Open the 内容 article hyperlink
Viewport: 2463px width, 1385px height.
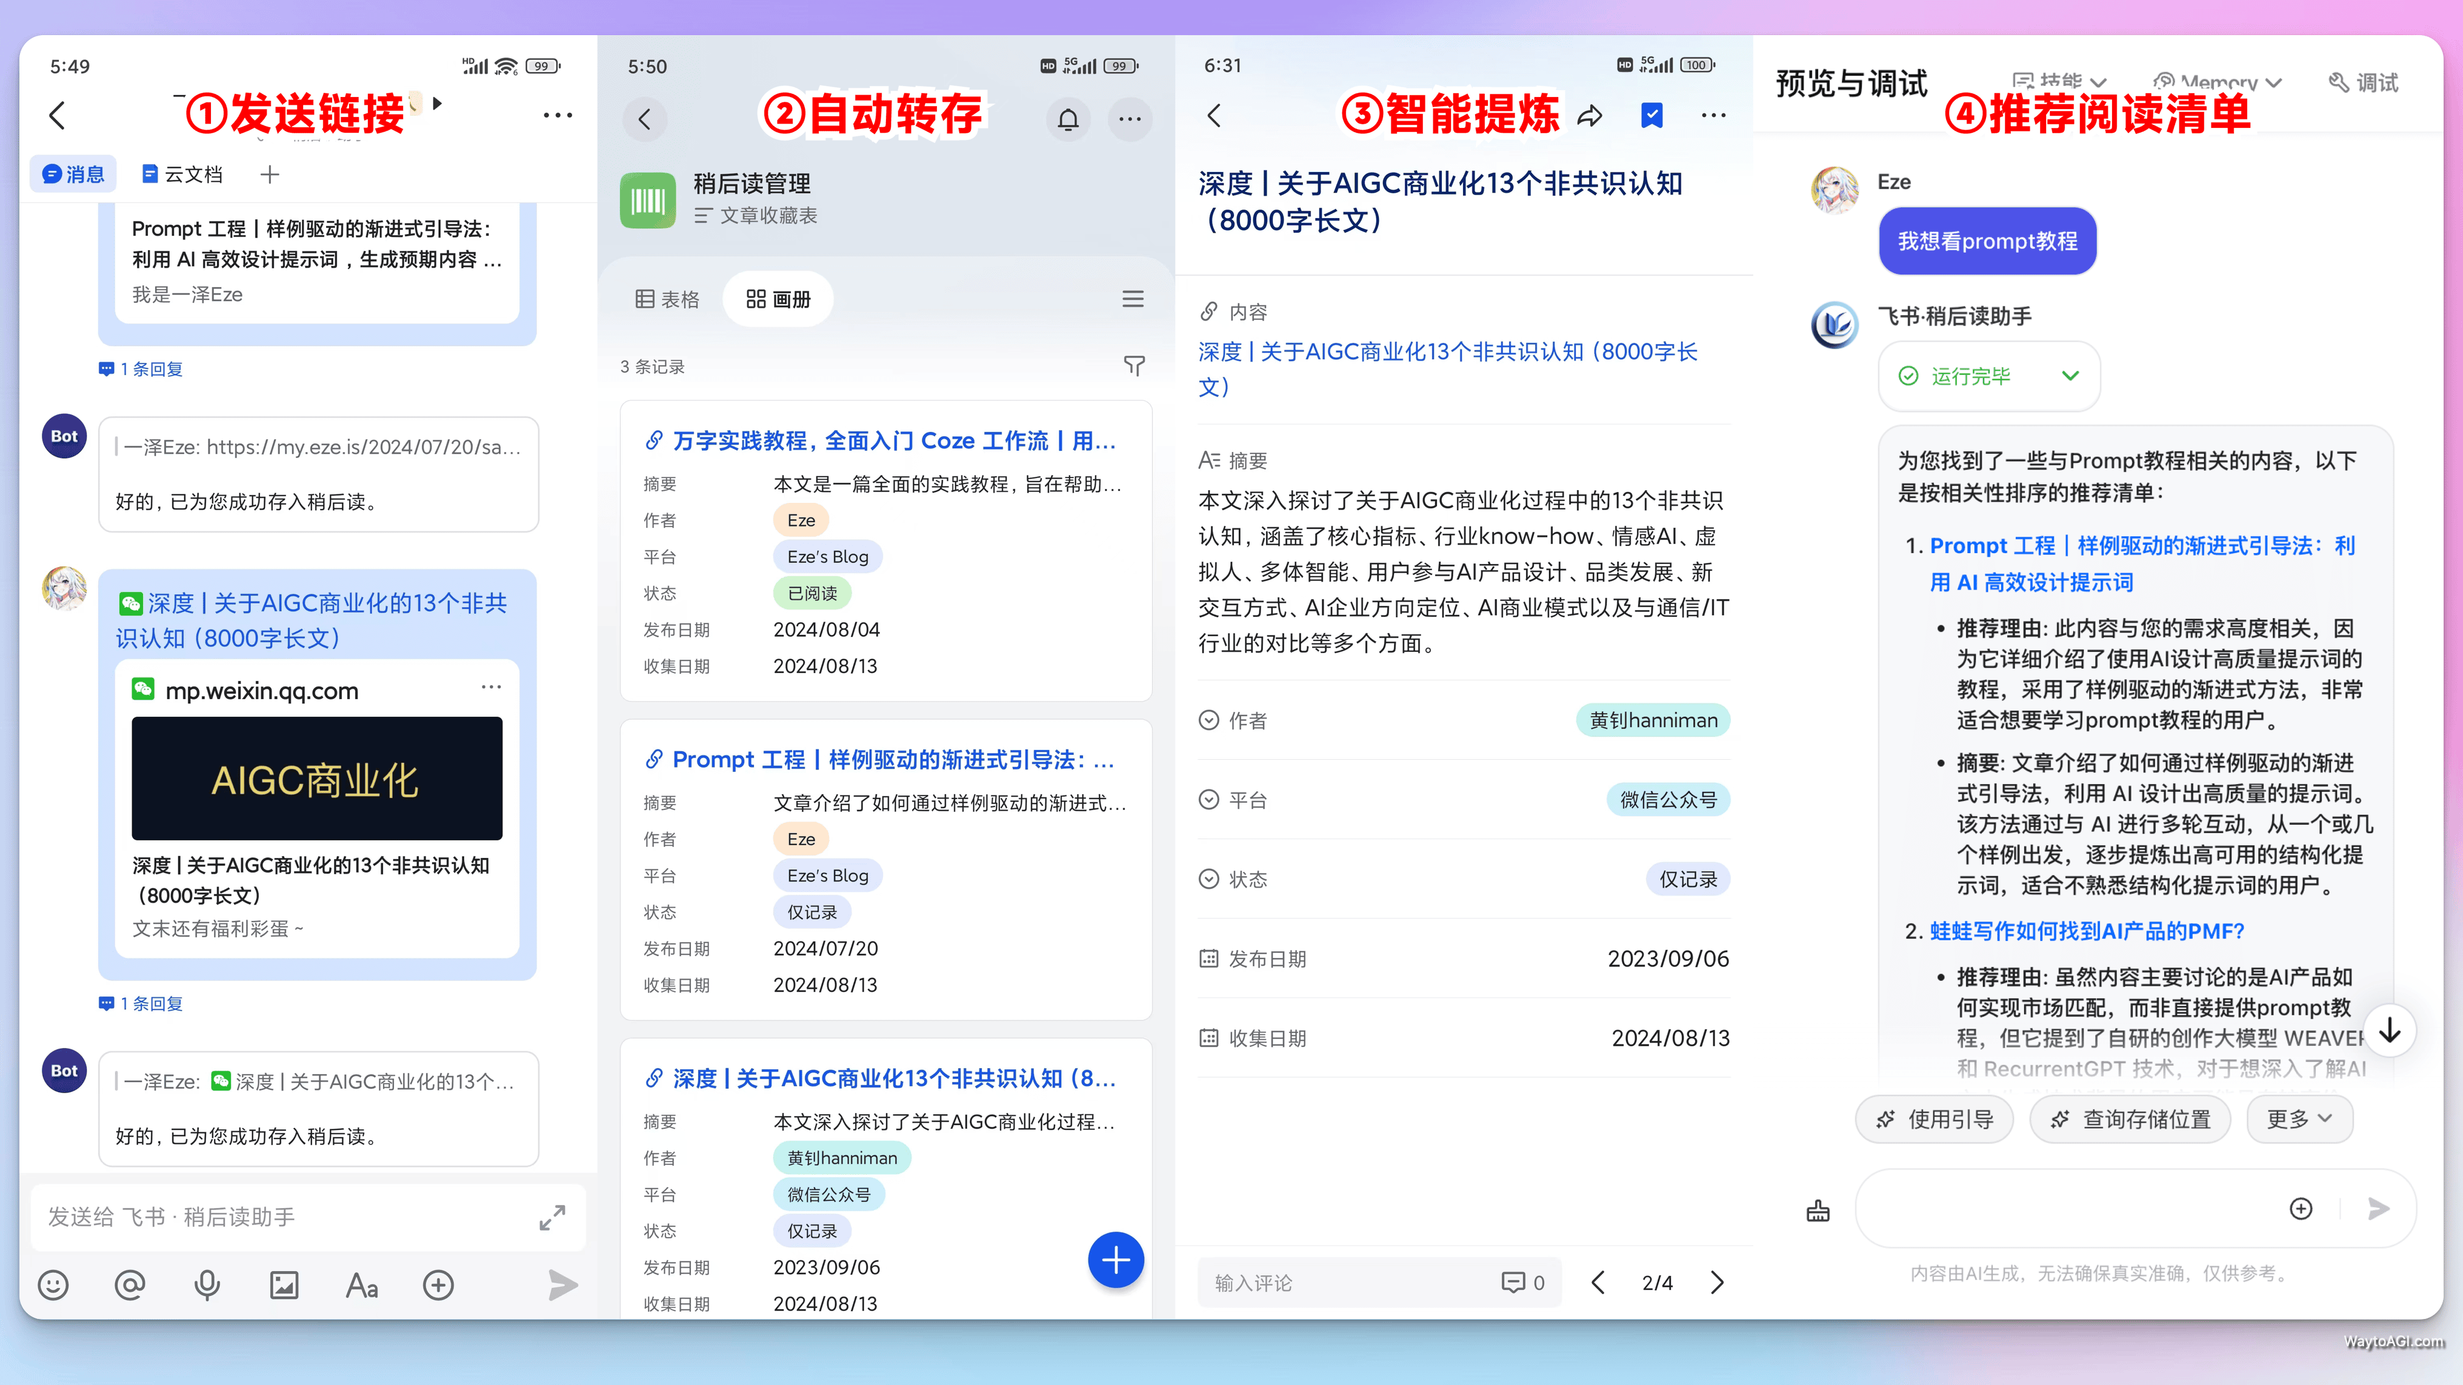(x=1448, y=369)
